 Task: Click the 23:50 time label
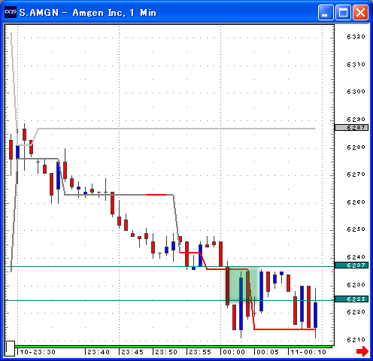[x=166, y=352]
